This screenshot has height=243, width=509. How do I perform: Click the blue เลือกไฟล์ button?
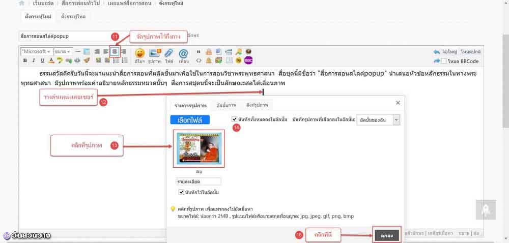coord(186,120)
